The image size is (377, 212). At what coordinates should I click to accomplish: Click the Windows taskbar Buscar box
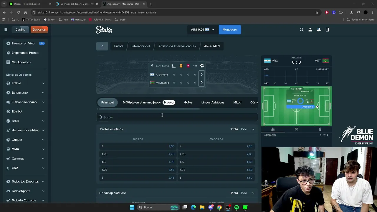tap(158, 207)
